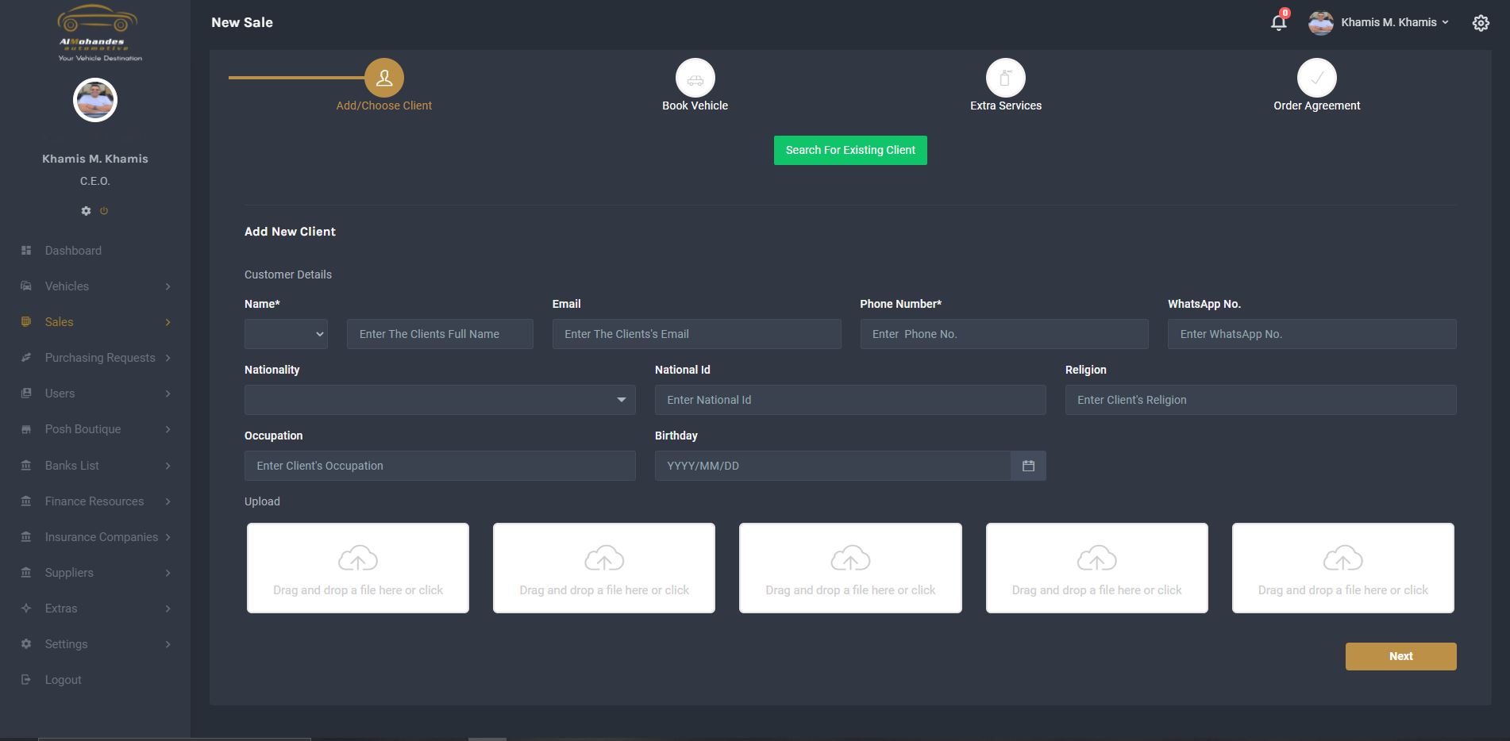Expand the Purchasing Requests chevron
The height and width of the screenshot is (741, 1510).
[168, 358]
